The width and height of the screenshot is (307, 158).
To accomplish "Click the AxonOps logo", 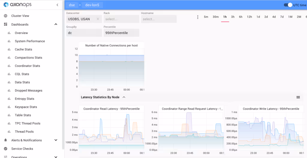I will (x=17, y=5).
